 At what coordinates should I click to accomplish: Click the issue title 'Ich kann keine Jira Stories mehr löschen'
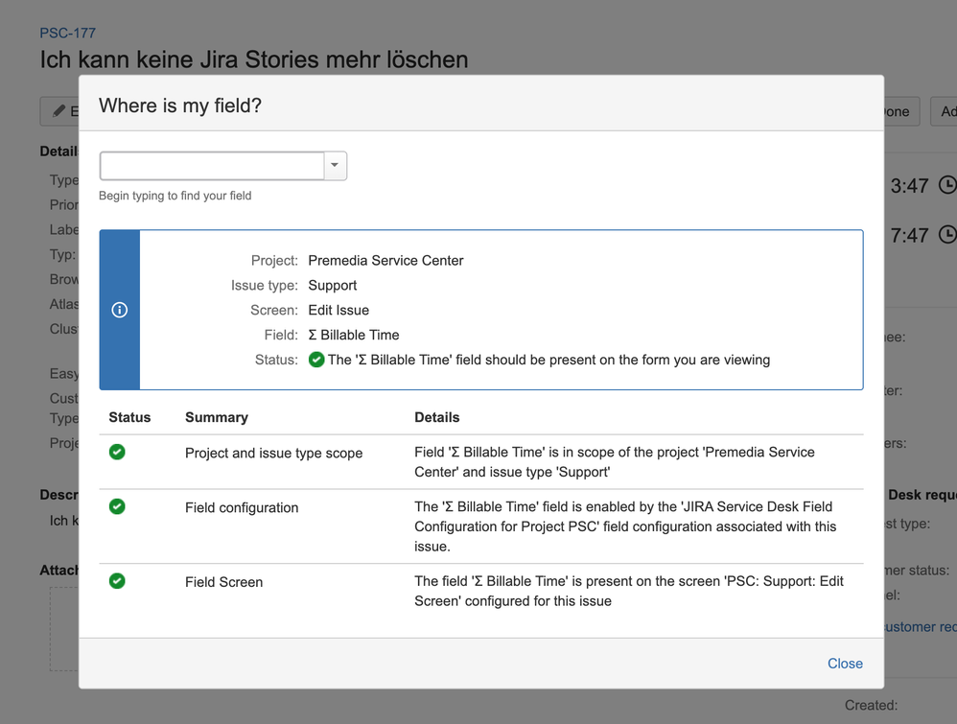point(254,59)
